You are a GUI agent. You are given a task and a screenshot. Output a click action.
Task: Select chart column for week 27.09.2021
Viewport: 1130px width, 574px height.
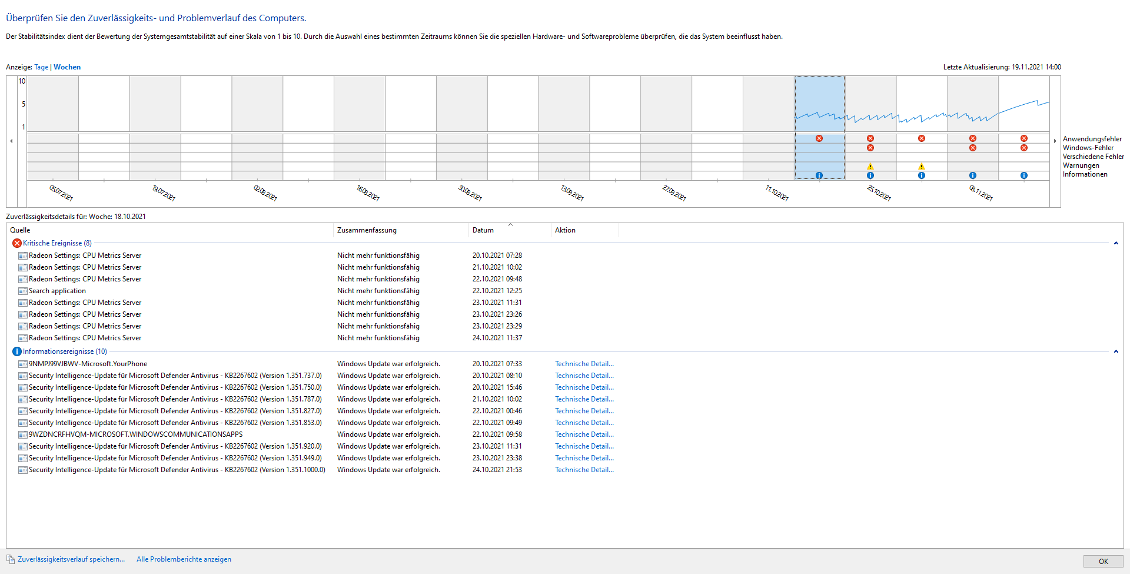pos(666,128)
